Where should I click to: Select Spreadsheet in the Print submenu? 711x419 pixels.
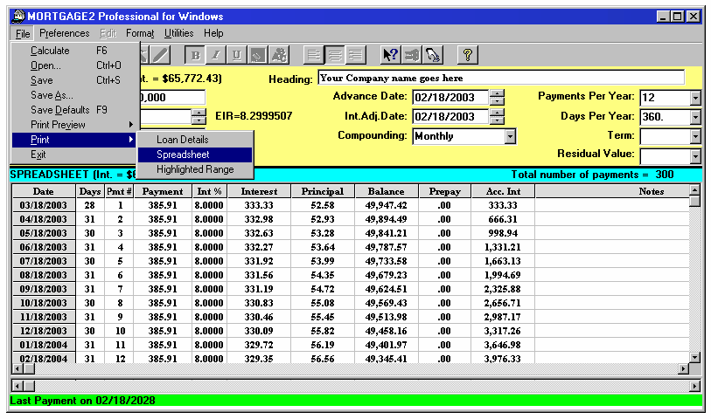click(183, 155)
